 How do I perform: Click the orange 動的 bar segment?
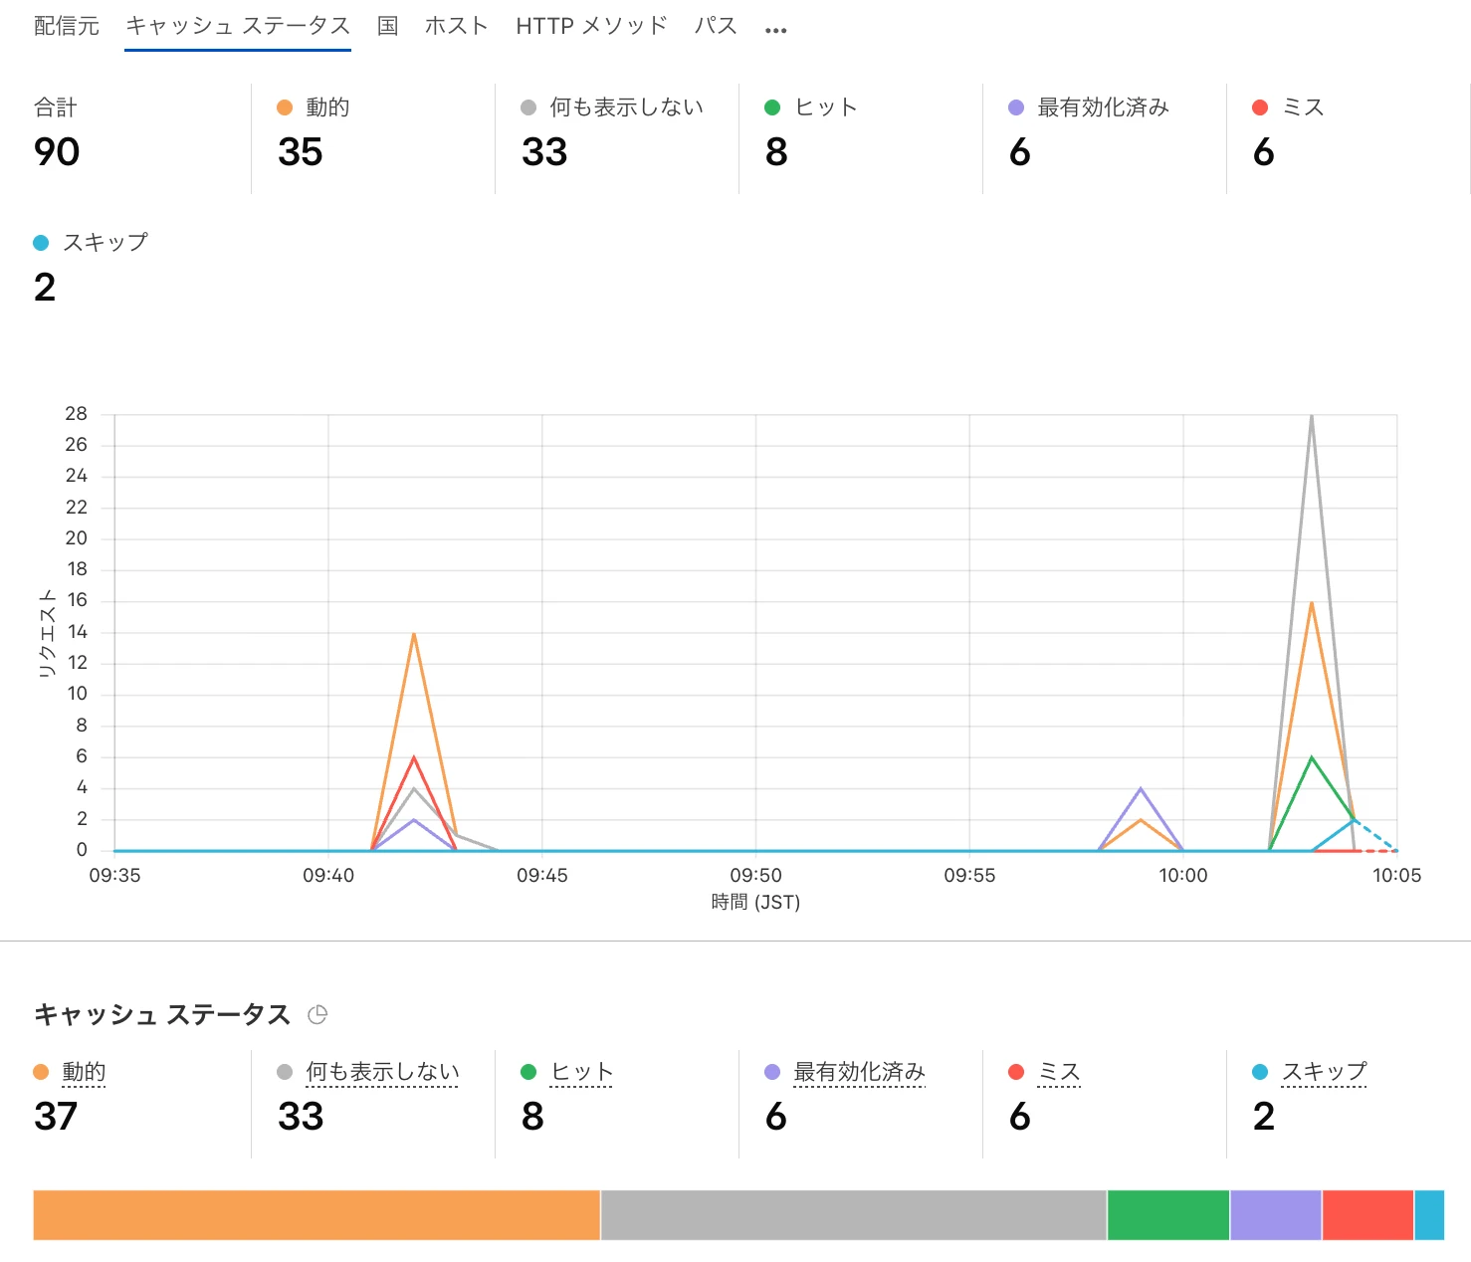[316, 1215]
